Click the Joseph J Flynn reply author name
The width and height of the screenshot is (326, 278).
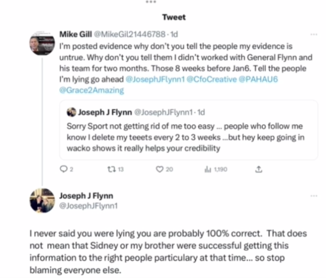pos(86,196)
